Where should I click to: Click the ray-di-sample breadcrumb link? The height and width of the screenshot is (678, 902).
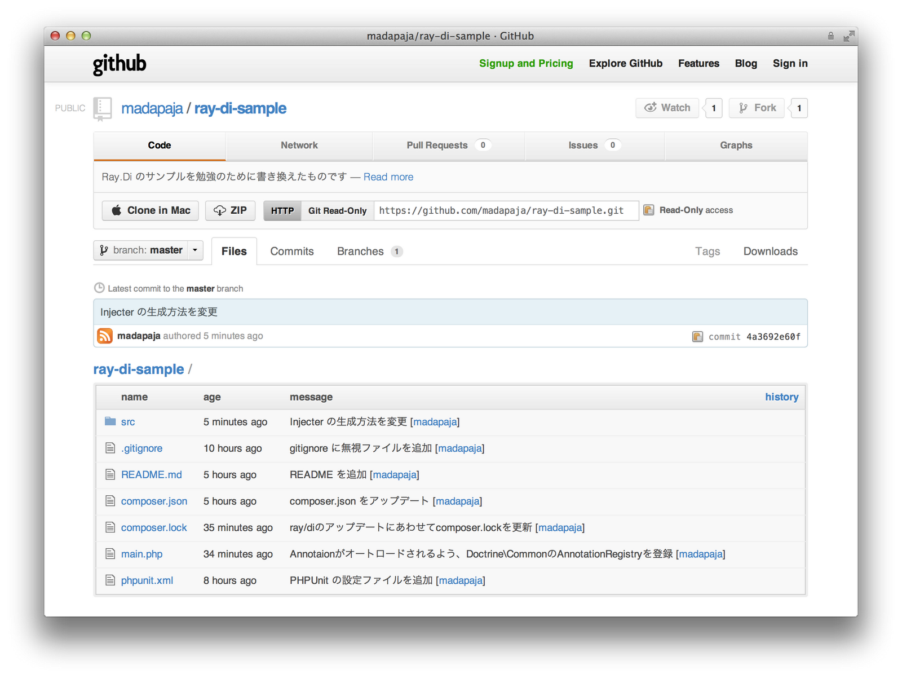[139, 369]
